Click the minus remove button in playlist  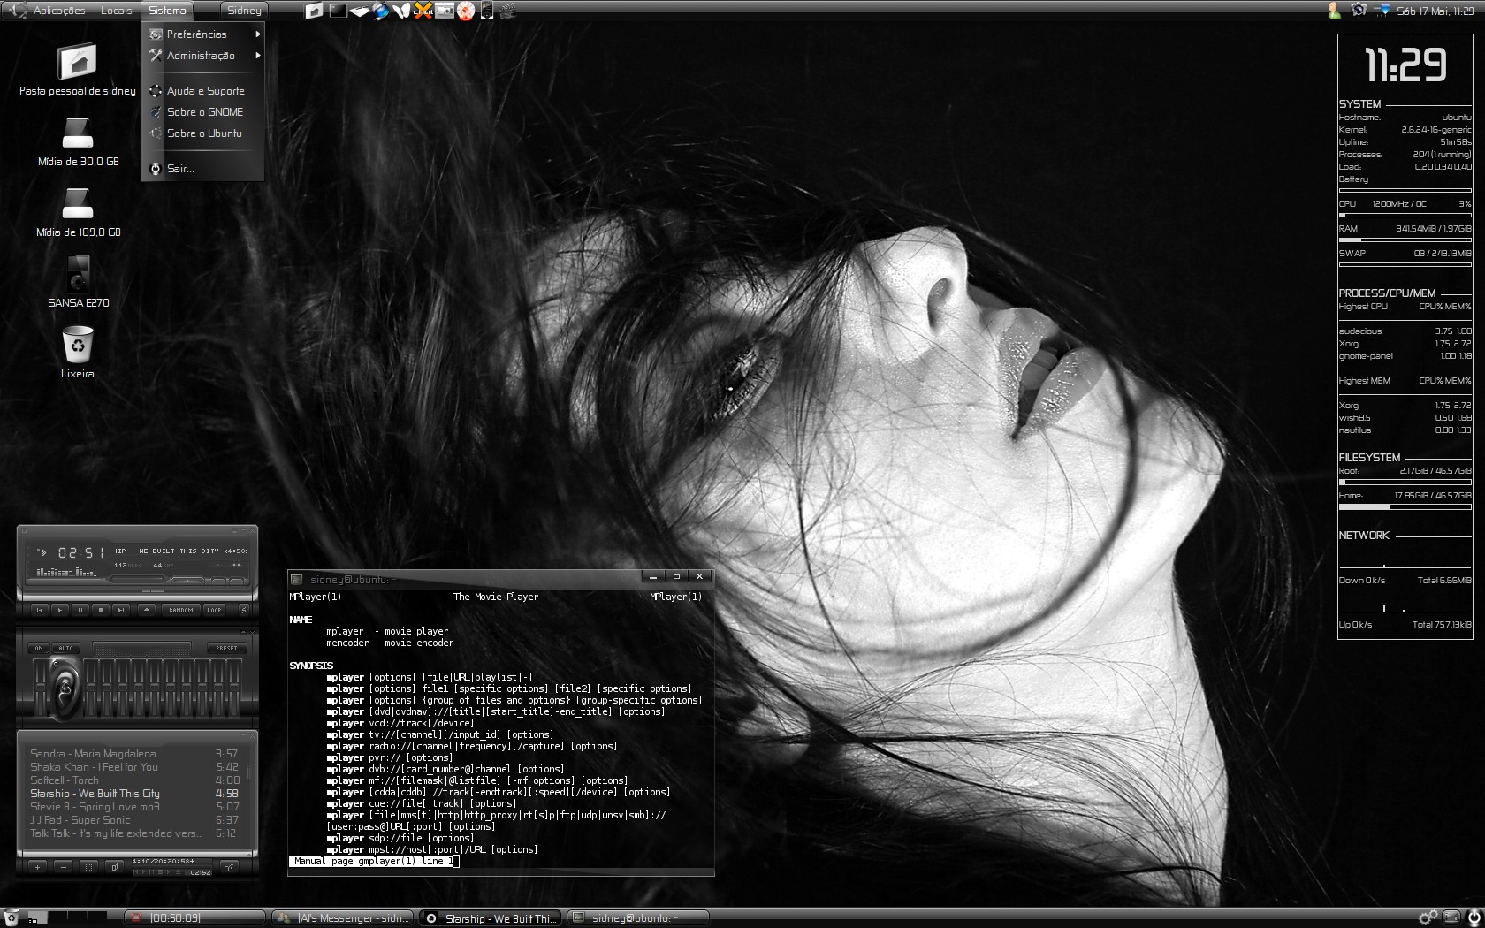[64, 867]
